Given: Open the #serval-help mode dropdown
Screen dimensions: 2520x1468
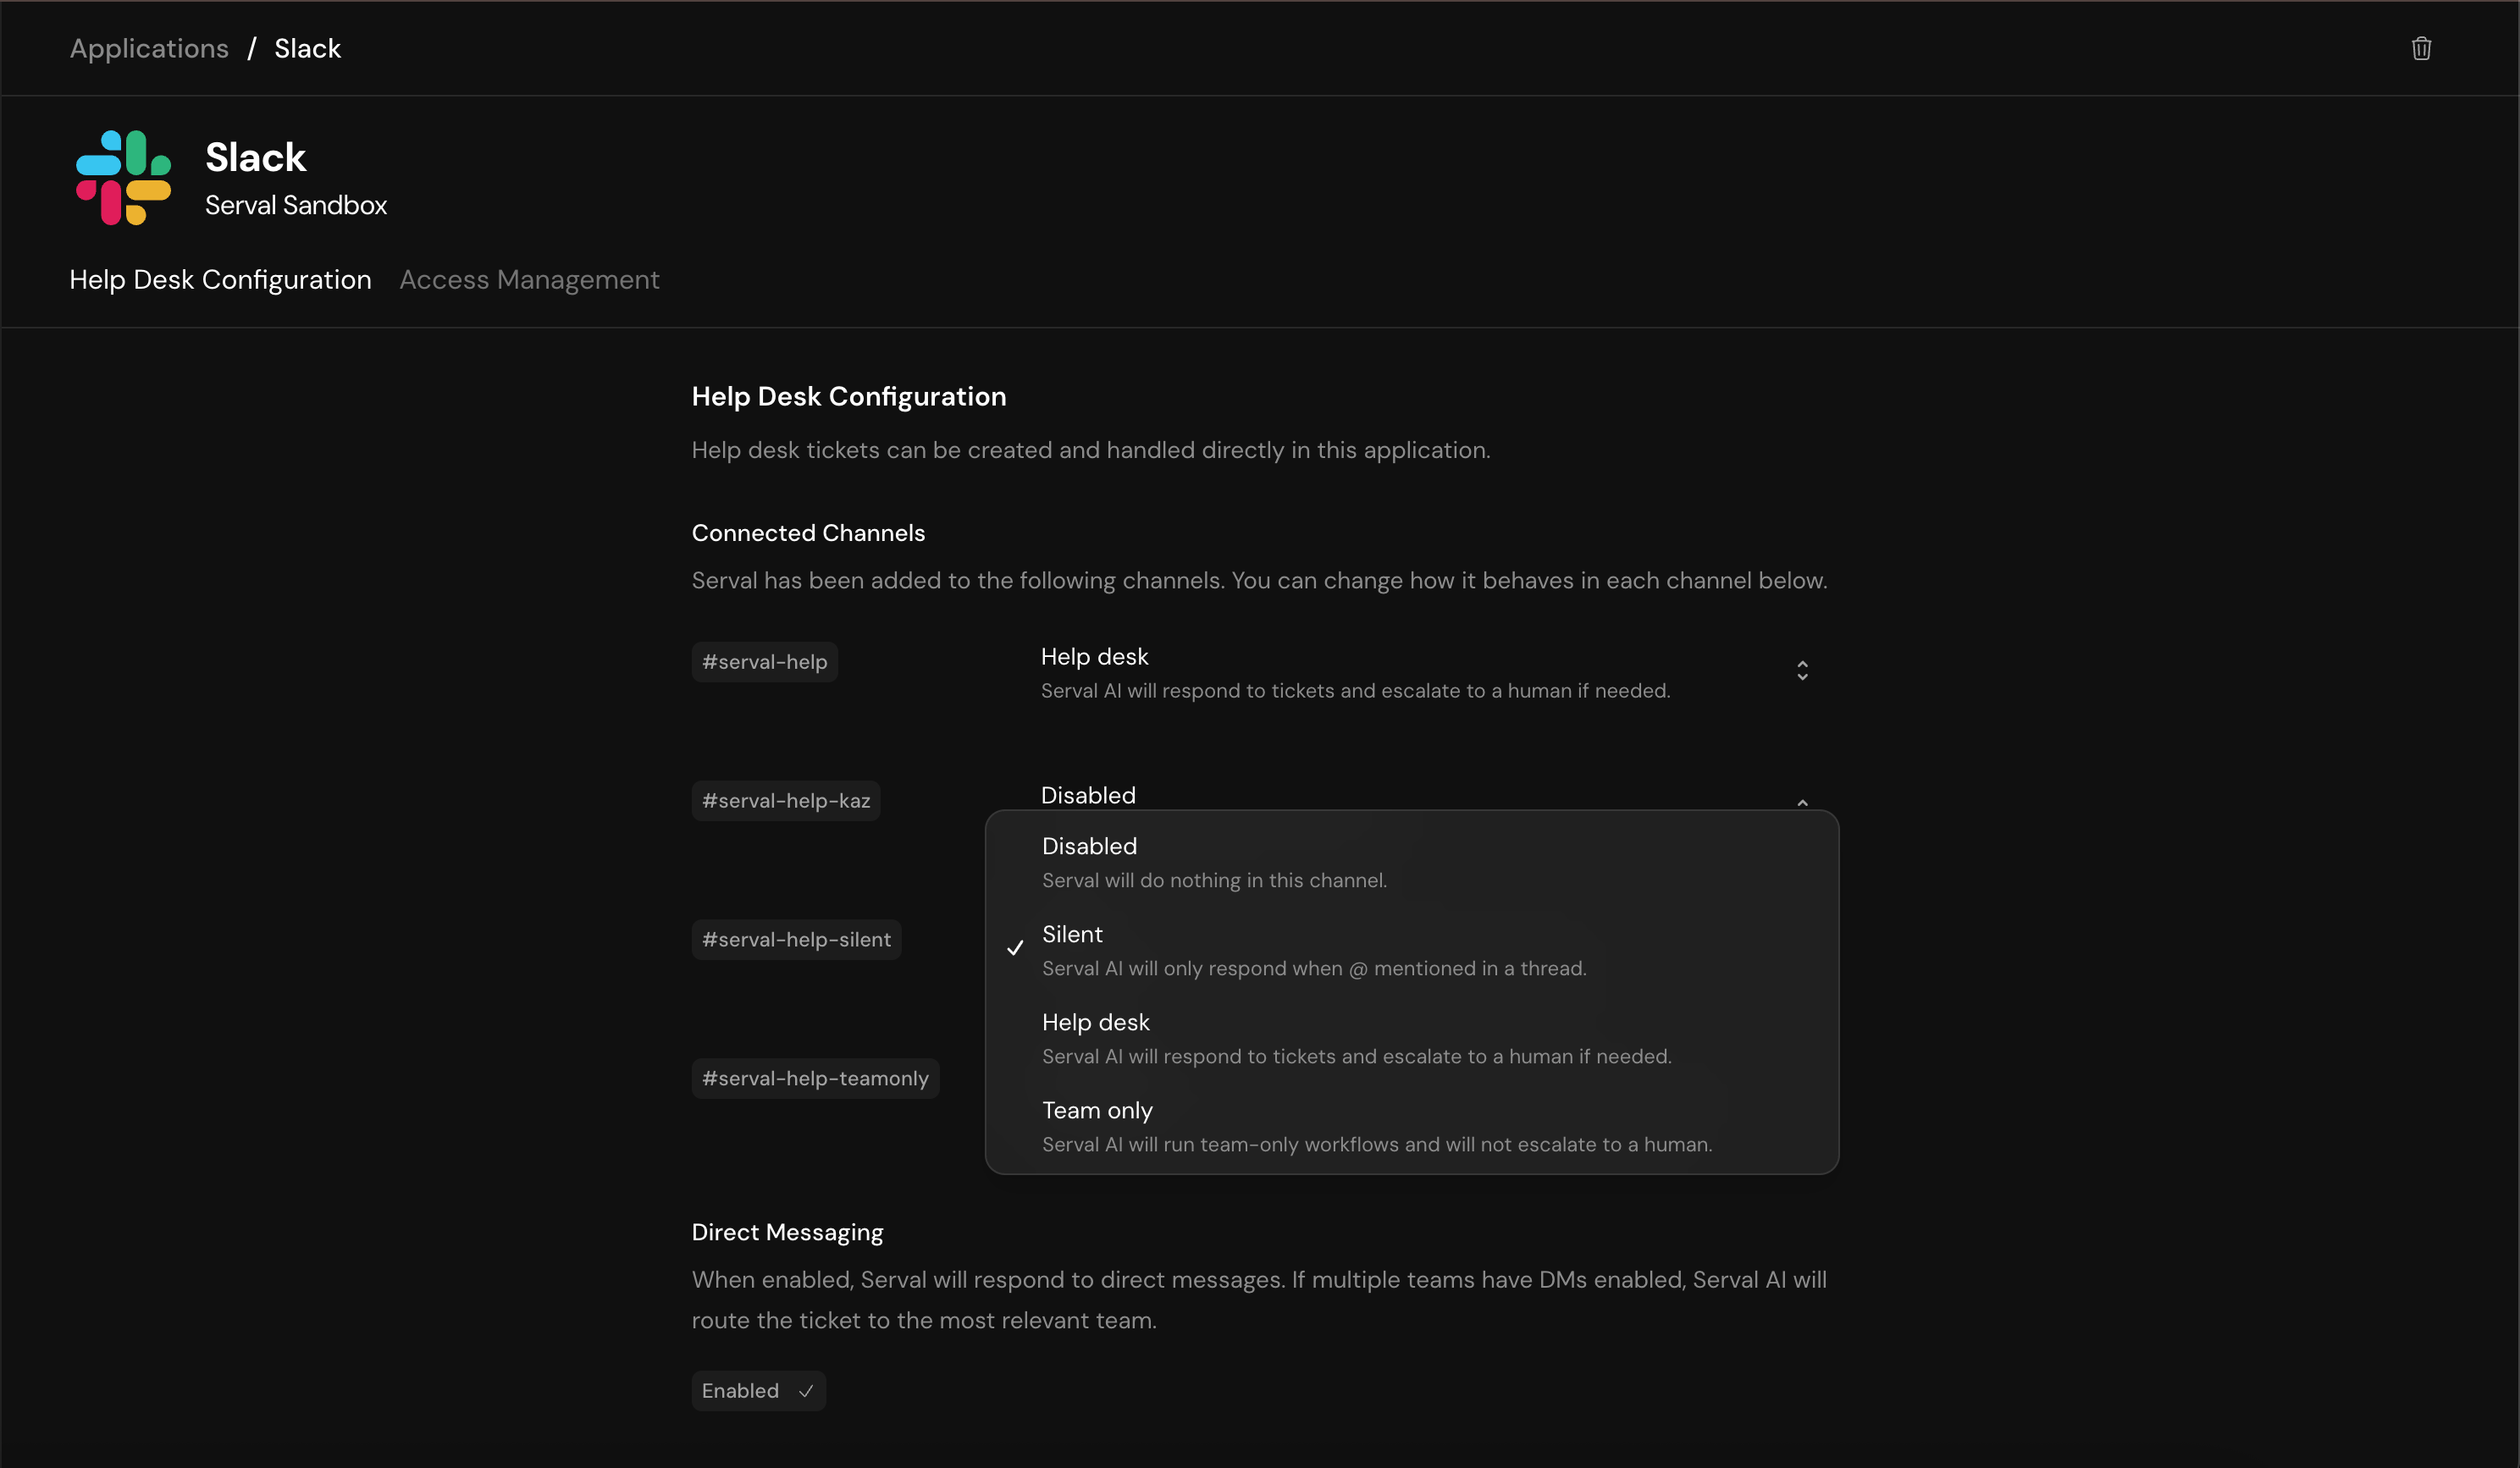Looking at the screenshot, I should [1425, 673].
